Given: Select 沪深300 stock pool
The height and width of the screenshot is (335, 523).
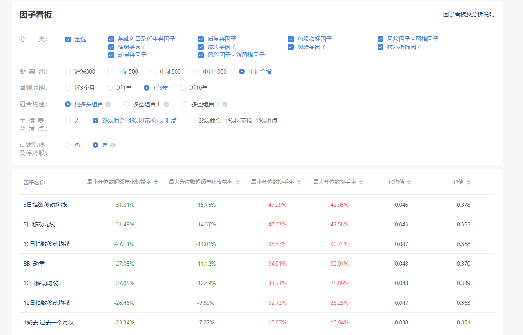Looking at the screenshot, I should click(68, 71).
